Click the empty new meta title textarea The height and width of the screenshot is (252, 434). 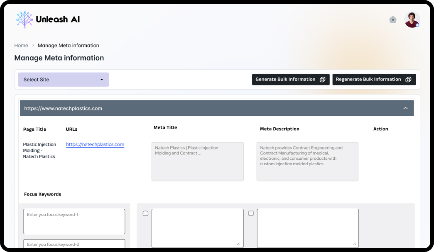198,228
